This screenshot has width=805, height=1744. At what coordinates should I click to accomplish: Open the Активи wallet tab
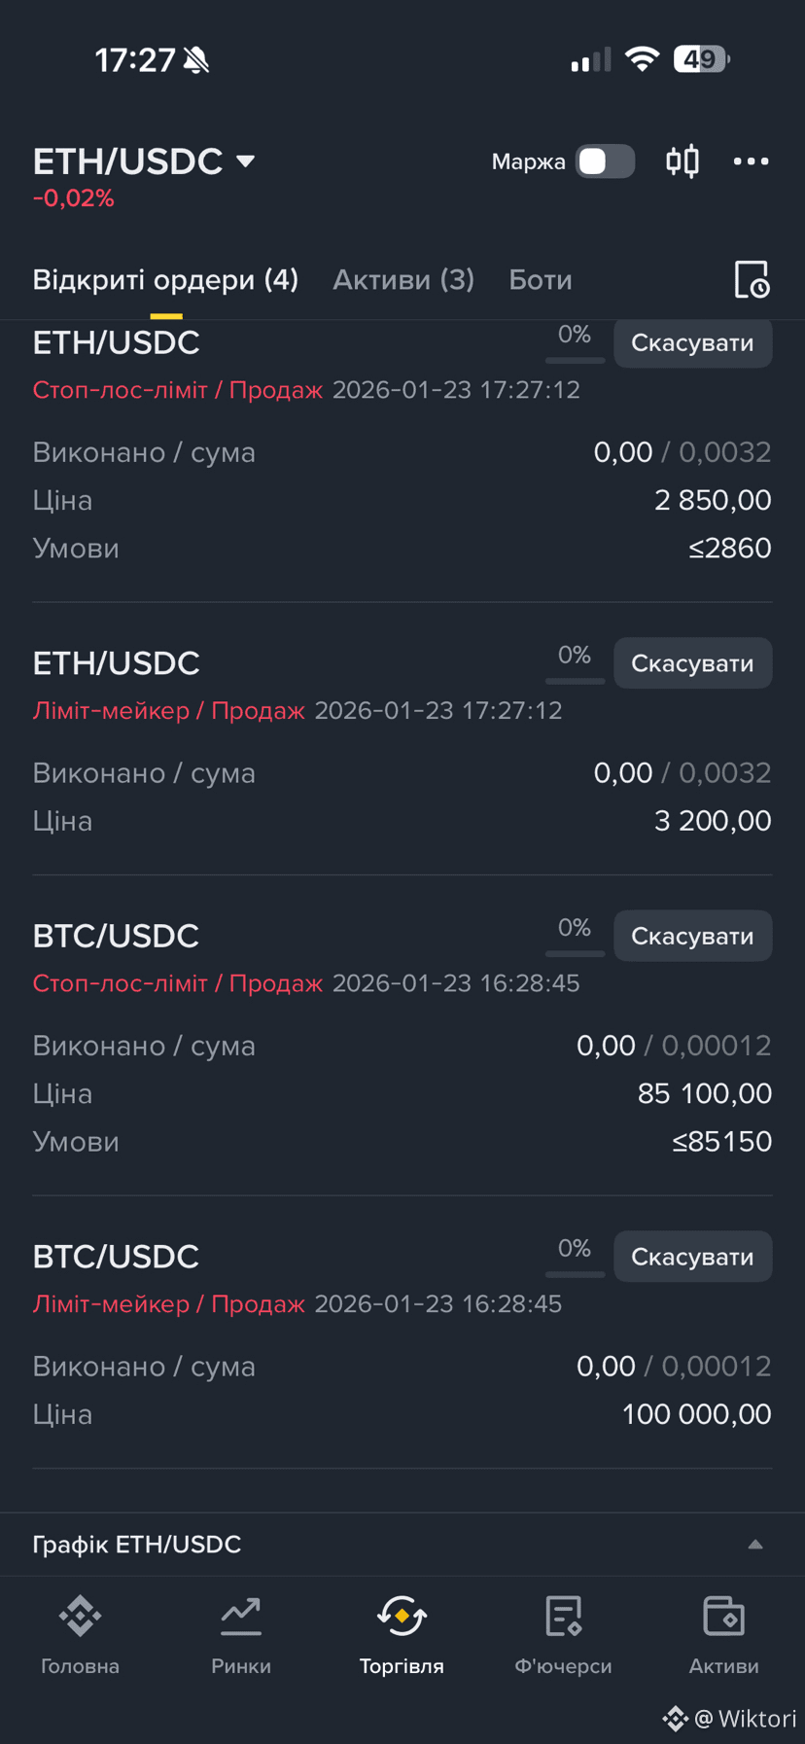723,1636
